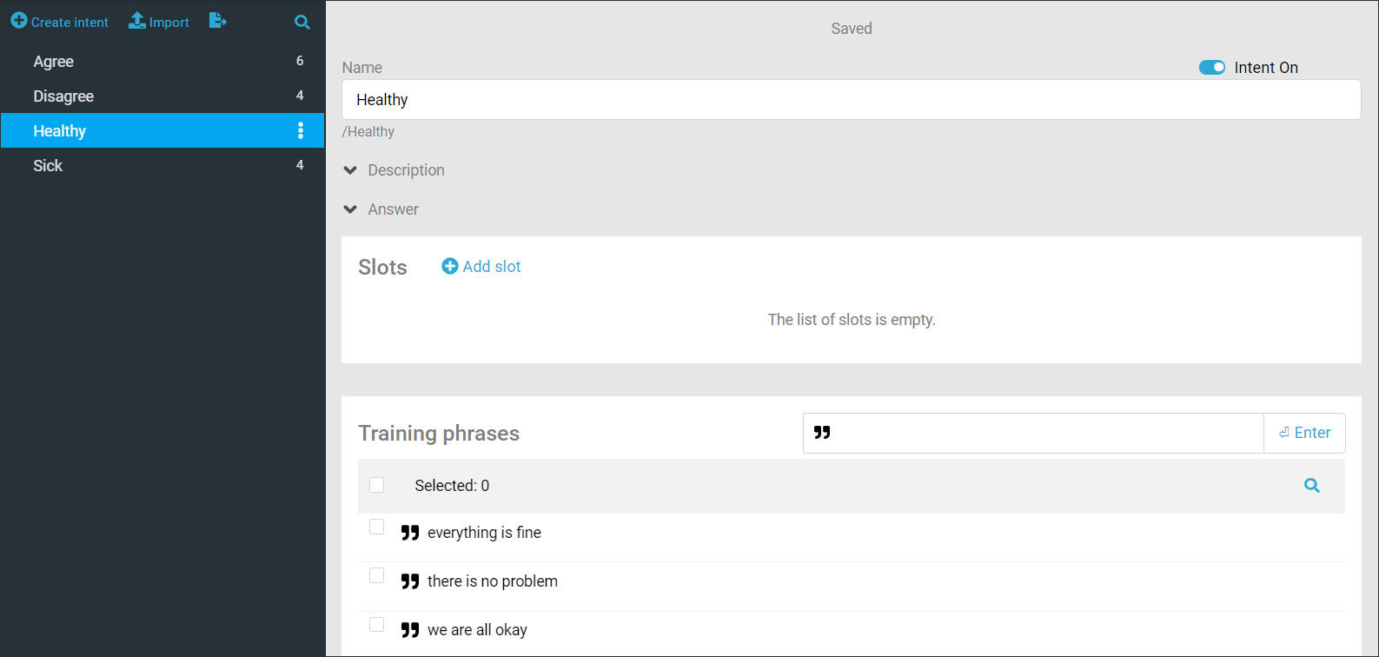Click the Add slot link
Viewport: 1379px width, 657px height.
(491, 266)
